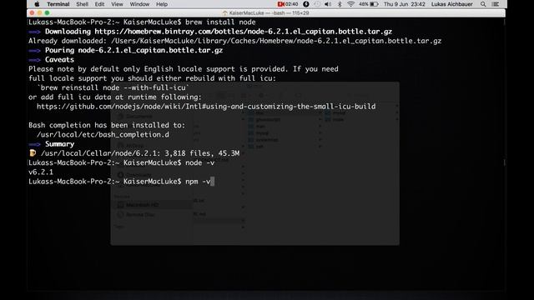Click the homebrew.bintray.com download URL
Image resolution: width=534 pixels, height=300 pixels.
pyautogui.click(x=243, y=32)
